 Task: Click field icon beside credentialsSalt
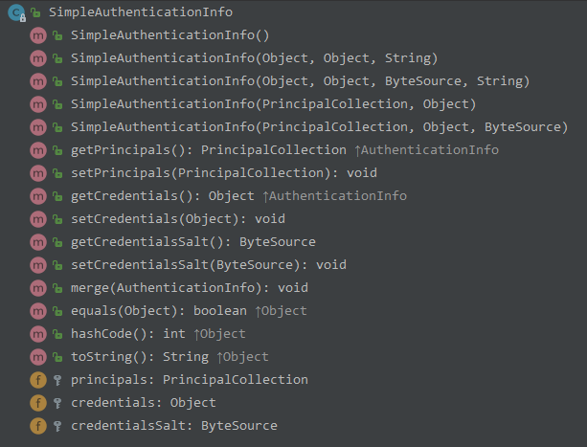[38, 426]
